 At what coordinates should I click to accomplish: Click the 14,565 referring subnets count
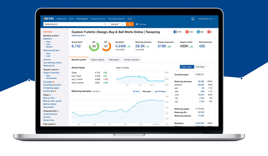coord(201,116)
